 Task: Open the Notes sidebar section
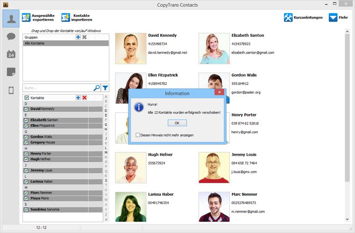[11, 72]
